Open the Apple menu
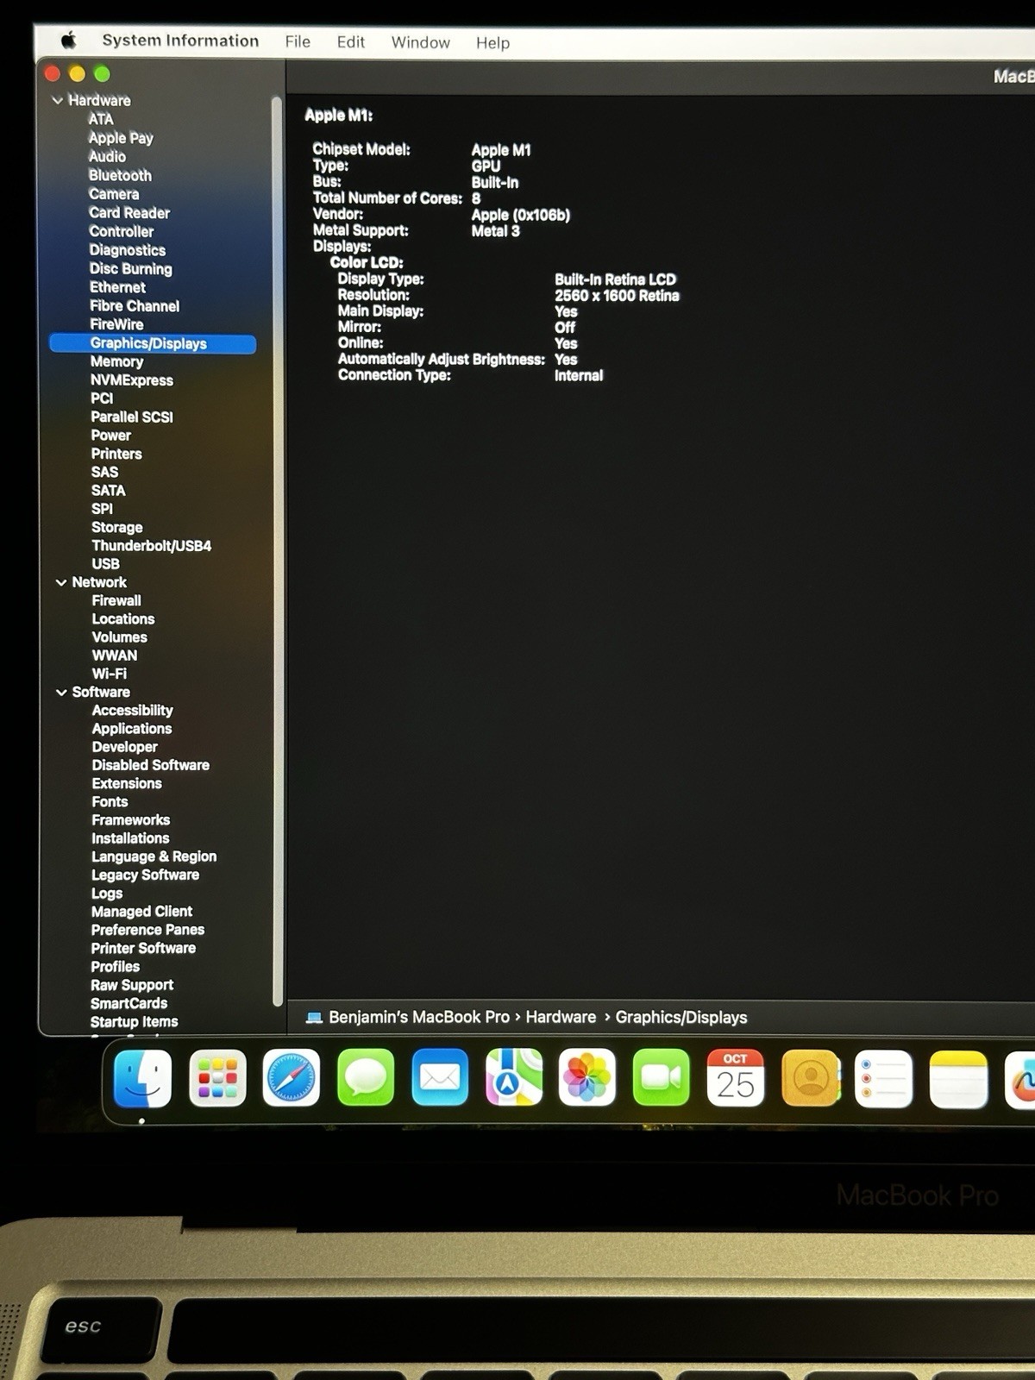1035x1380 pixels. tap(69, 40)
